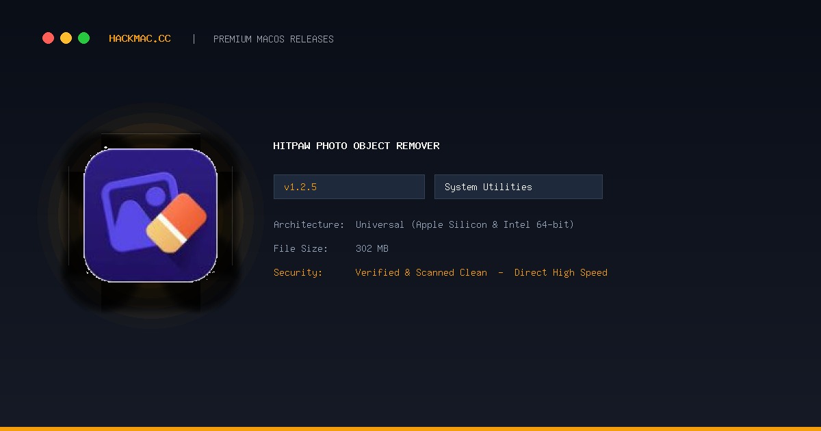Click the Direct High Speed text

(561, 272)
